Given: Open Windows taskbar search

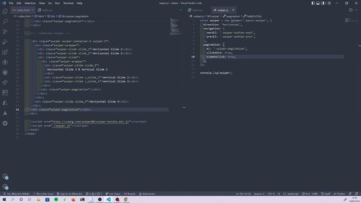Looking at the screenshot, I should 12,200.
